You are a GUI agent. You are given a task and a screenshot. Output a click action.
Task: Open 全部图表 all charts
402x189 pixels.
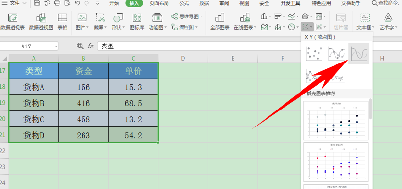tap(220, 22)
